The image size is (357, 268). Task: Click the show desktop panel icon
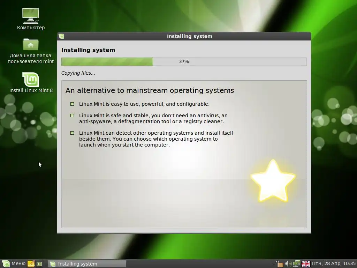pos(39,264)
